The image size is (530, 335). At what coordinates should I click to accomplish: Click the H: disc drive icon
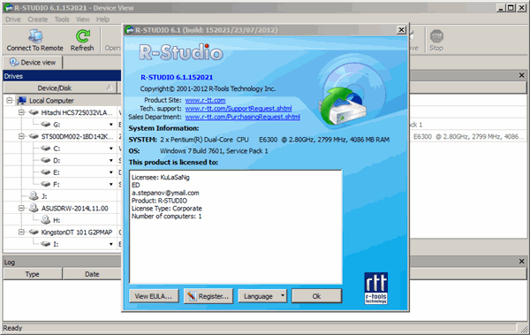tap(46, 220)
